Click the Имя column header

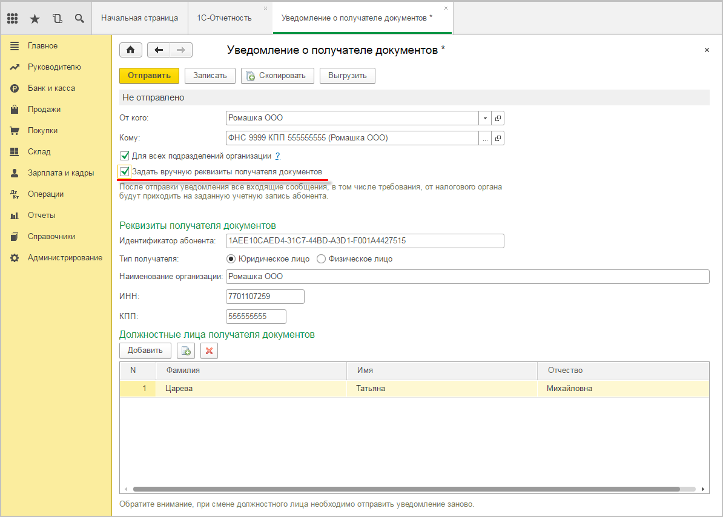click(441, 370)
